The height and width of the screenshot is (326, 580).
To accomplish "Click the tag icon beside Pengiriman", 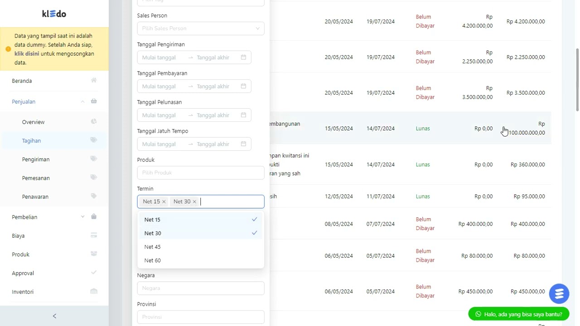I will tap(94, 159).
